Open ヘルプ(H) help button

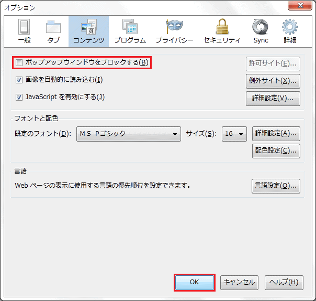coord(284,283)
